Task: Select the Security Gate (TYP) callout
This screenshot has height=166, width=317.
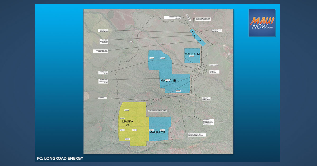Action: coord(215,72)
